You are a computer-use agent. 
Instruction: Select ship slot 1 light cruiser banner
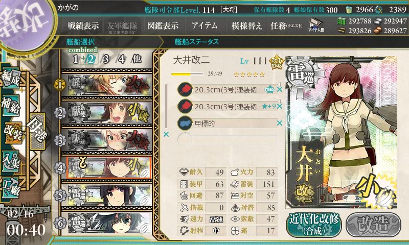tap(107, 85)
